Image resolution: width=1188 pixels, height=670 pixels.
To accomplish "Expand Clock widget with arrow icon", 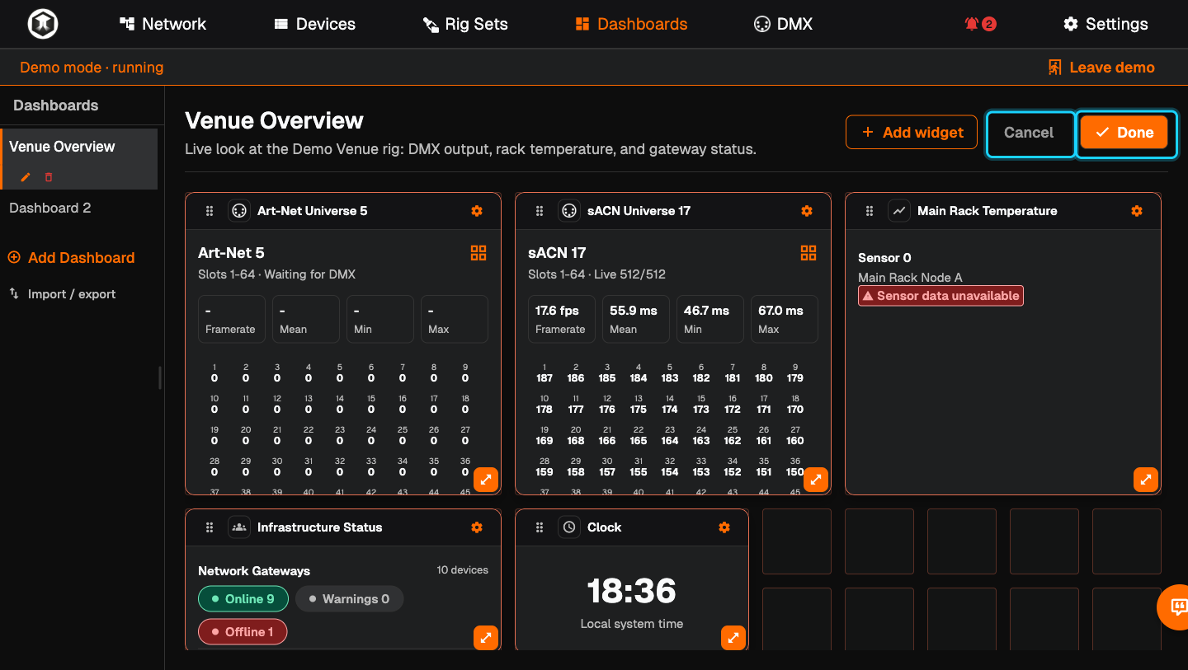I will [733, 637].
